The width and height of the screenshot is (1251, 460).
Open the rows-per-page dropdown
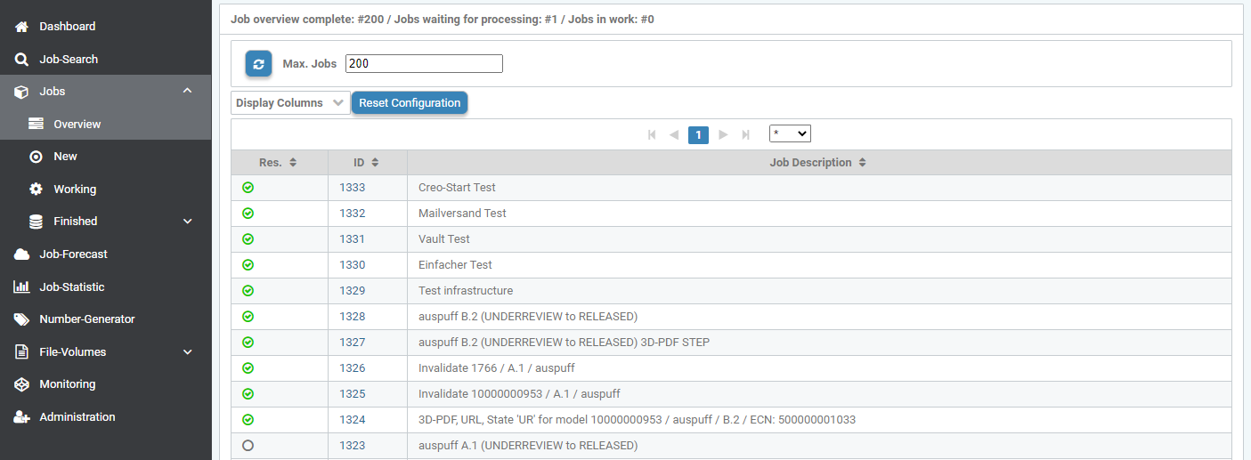(790, 133)
